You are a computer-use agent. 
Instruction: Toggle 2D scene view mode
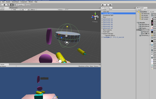click(23, 10)
